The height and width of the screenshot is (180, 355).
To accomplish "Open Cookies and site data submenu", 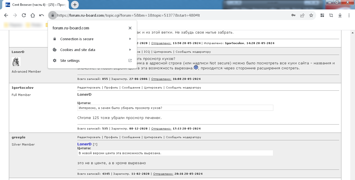I will 92,50.
